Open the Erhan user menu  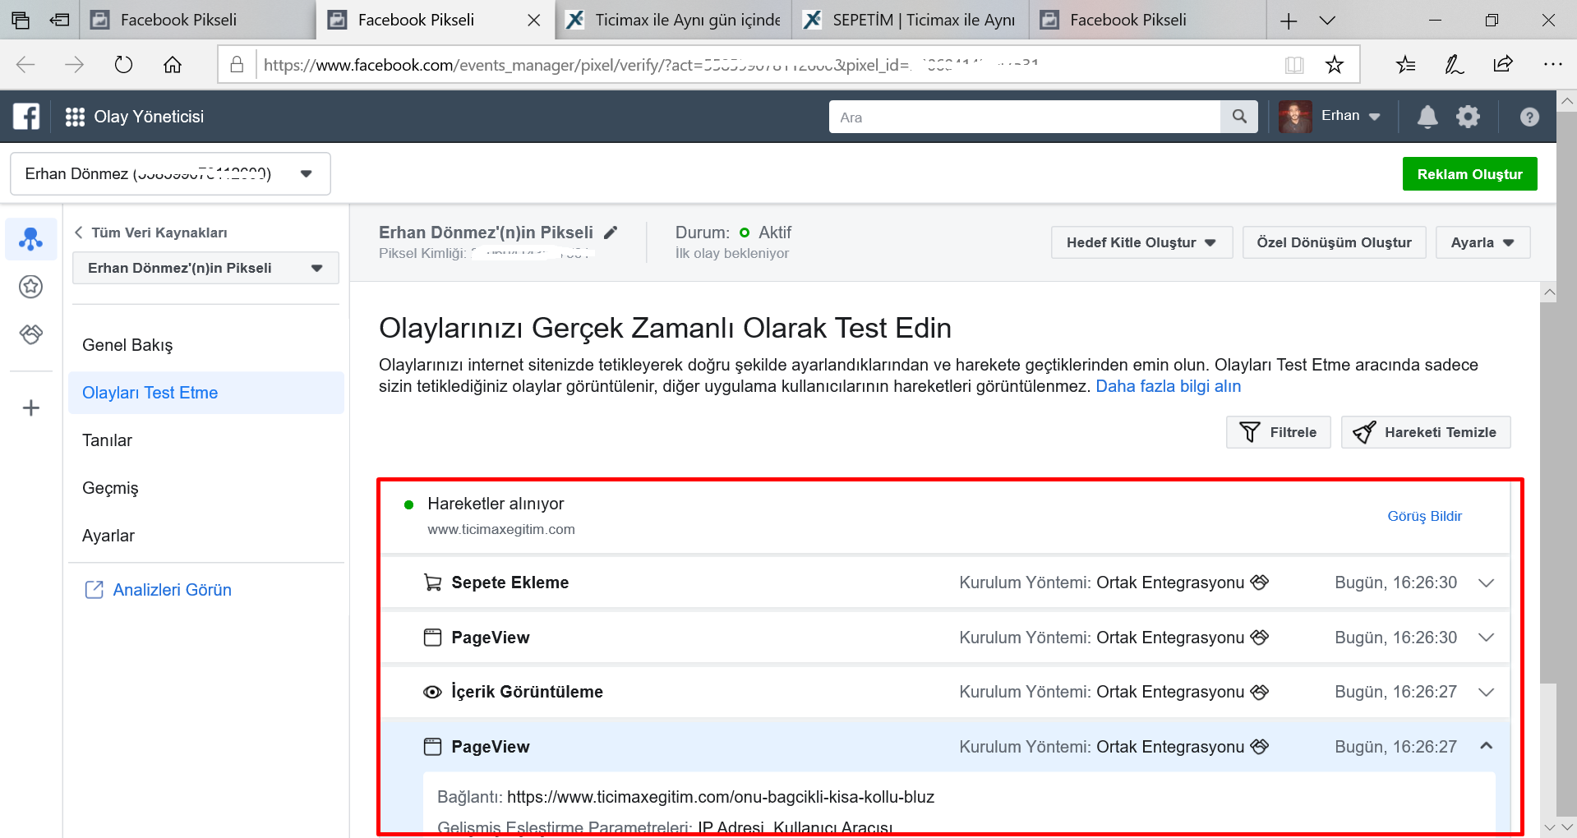point(1350,116)
